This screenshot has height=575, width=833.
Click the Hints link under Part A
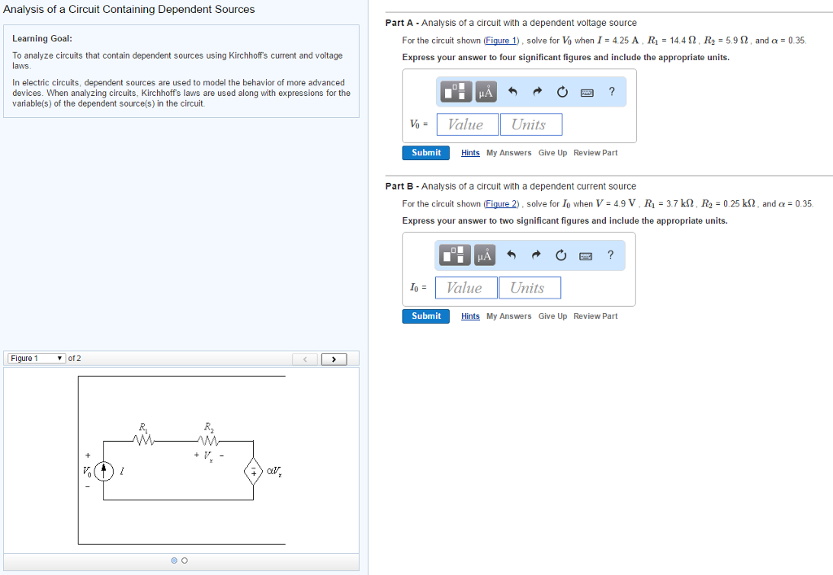[x=470, y=152]
